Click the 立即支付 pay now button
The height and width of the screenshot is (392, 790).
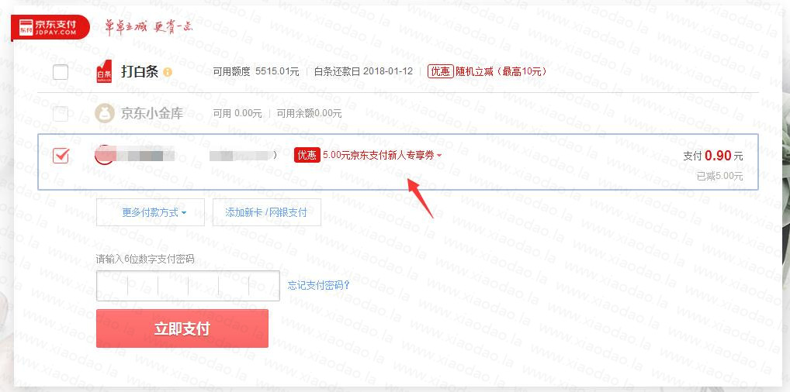182,328
